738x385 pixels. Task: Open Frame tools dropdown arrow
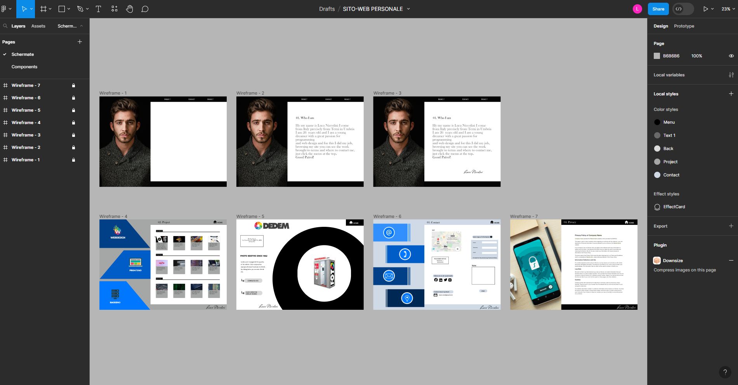point(50,9)
